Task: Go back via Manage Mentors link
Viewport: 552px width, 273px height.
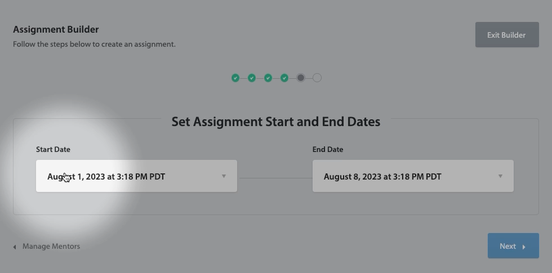Action: point(51,246)
